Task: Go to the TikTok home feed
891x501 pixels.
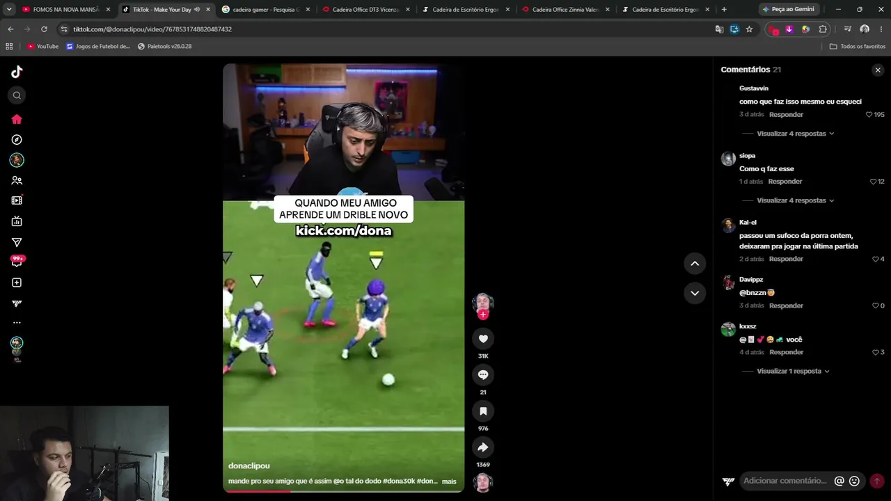Action: 17,119
